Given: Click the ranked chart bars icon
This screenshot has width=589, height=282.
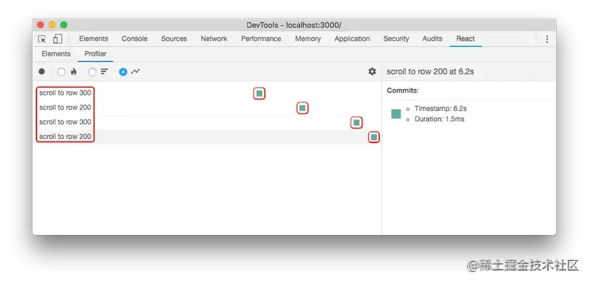Looking at the screenshot, I should coord(104,72).
